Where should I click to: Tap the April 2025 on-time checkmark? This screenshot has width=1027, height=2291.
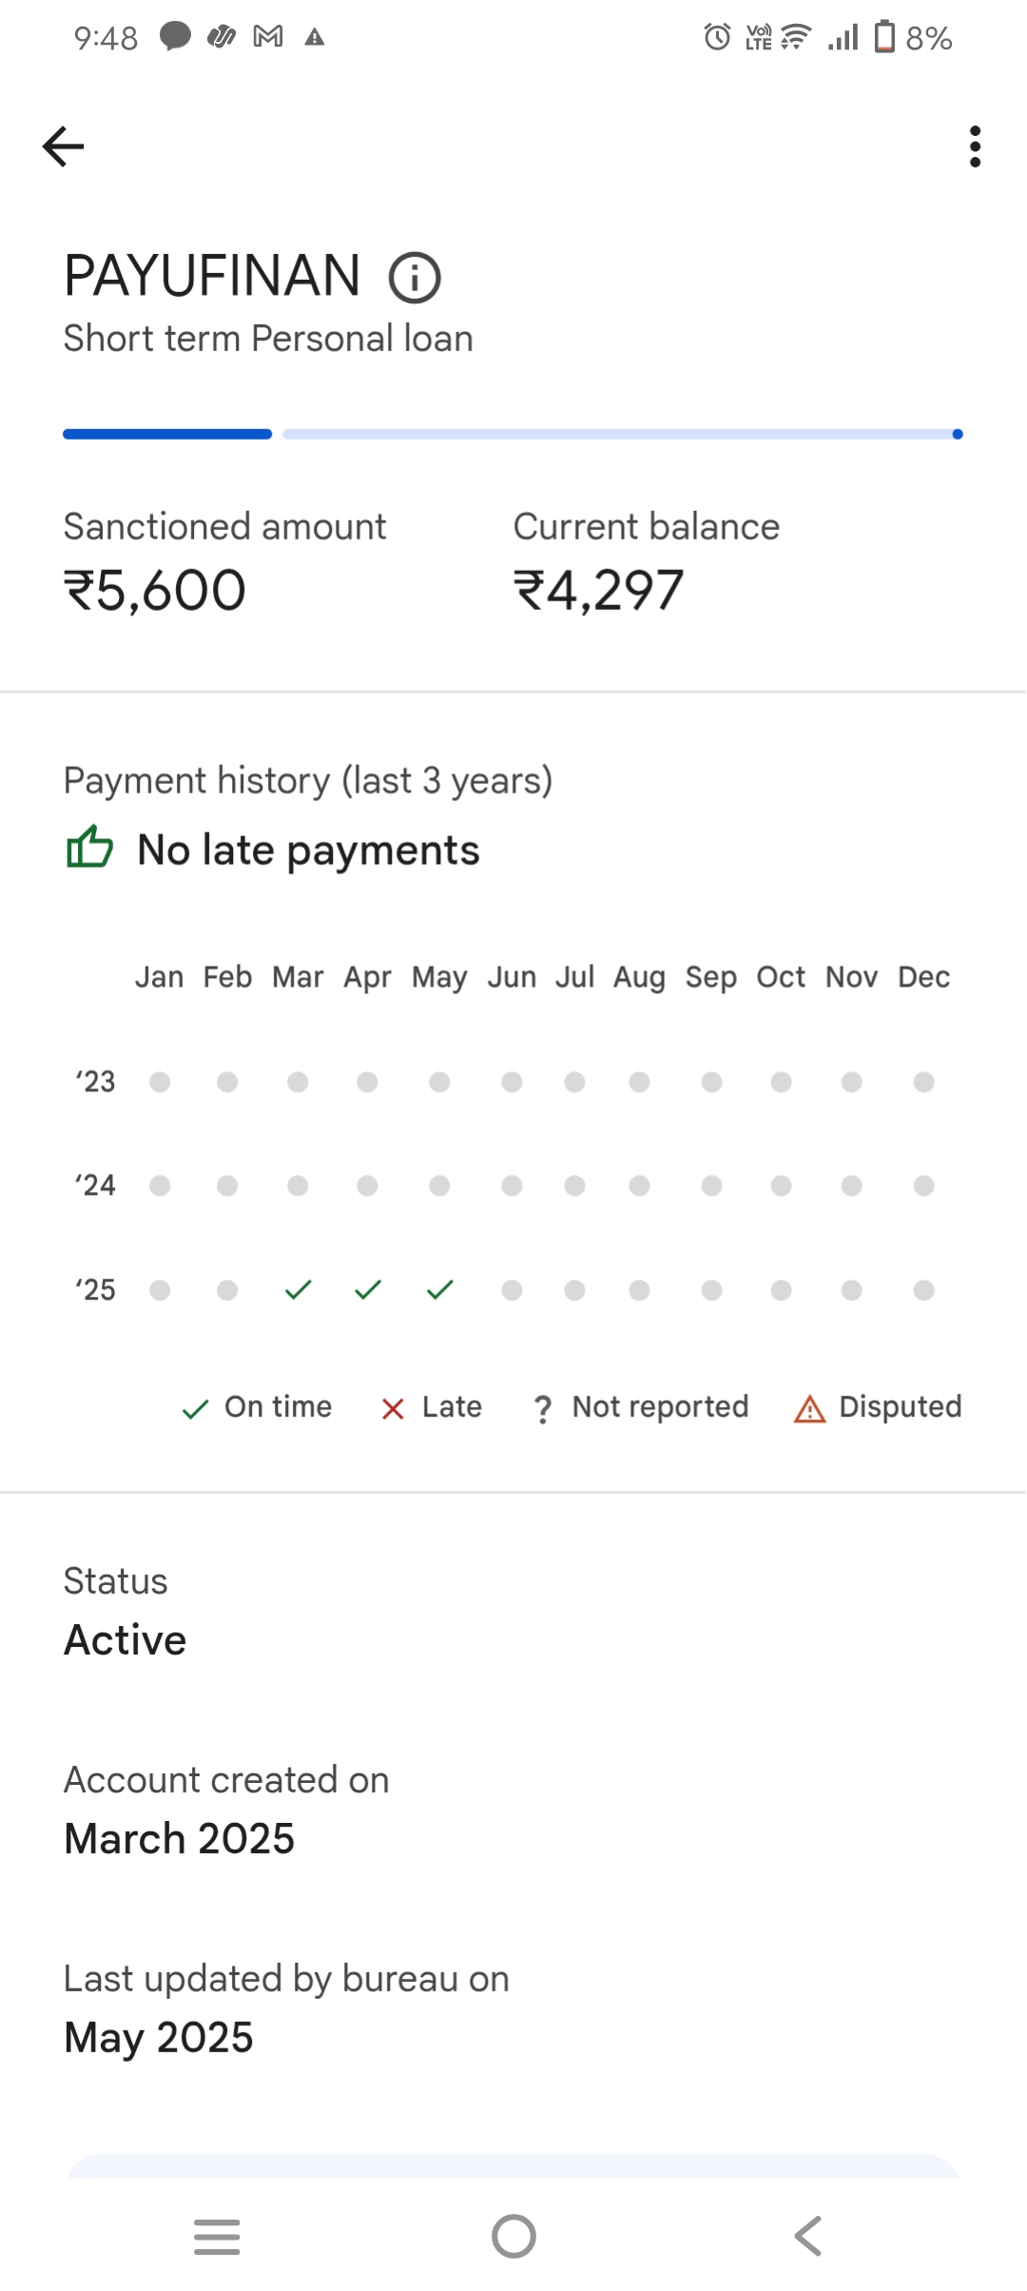367,1290
